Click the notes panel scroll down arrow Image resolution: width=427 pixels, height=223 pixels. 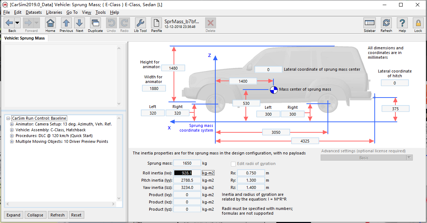119,104
